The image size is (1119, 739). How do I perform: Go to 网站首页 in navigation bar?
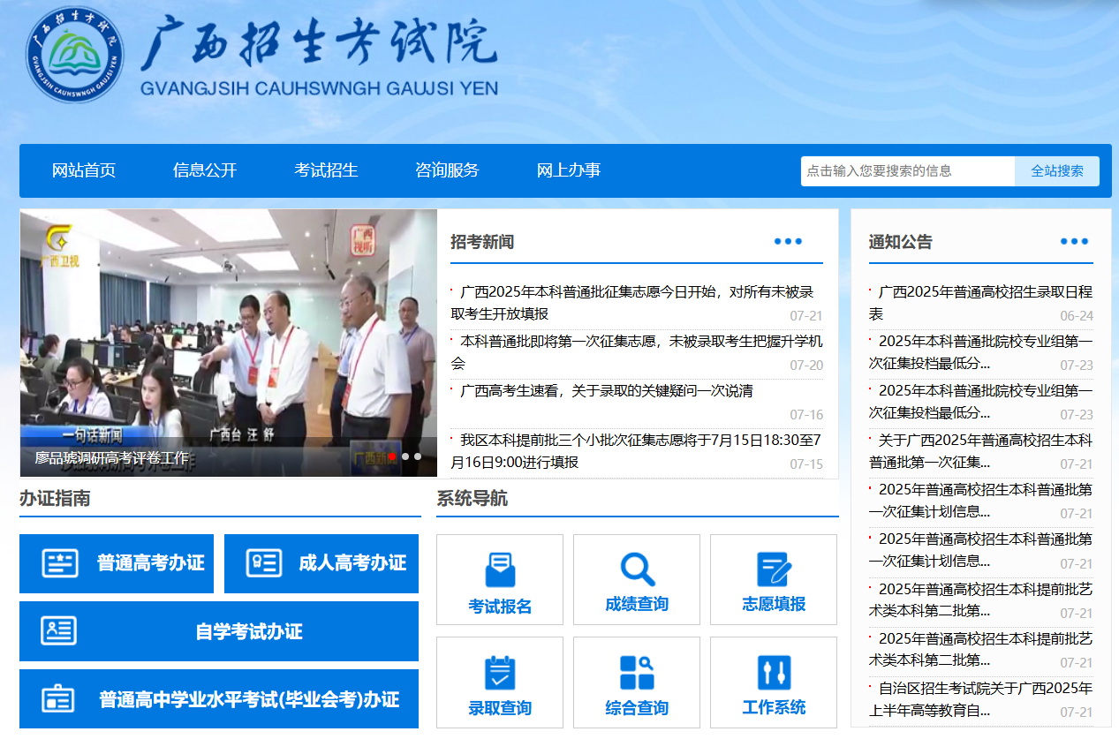coord(84,170)
